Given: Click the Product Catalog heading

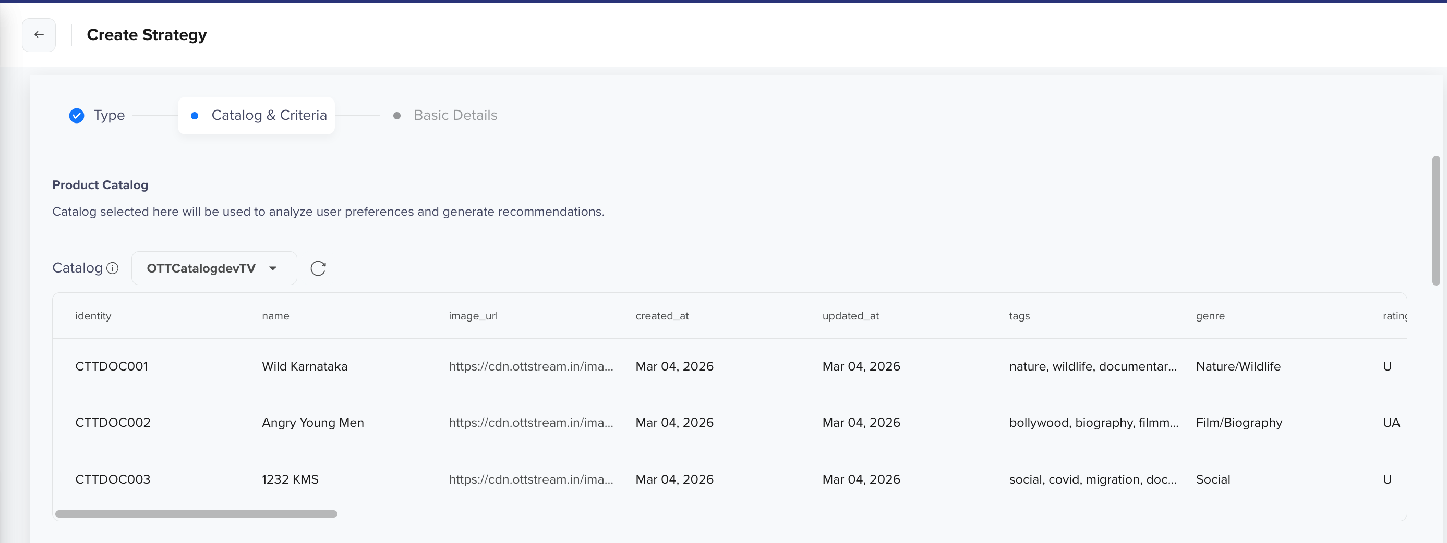Looking at the screenshot, I should click(x=100, y=185).
